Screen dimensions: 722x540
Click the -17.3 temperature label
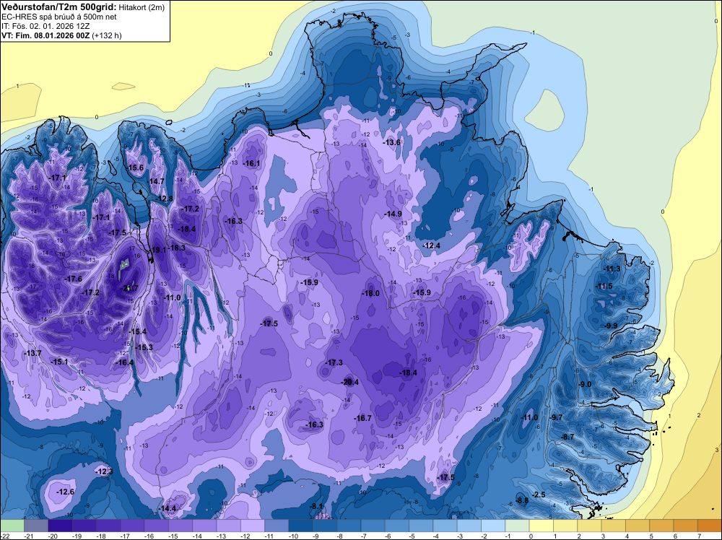pyautogui.click(x=334, y=362)
